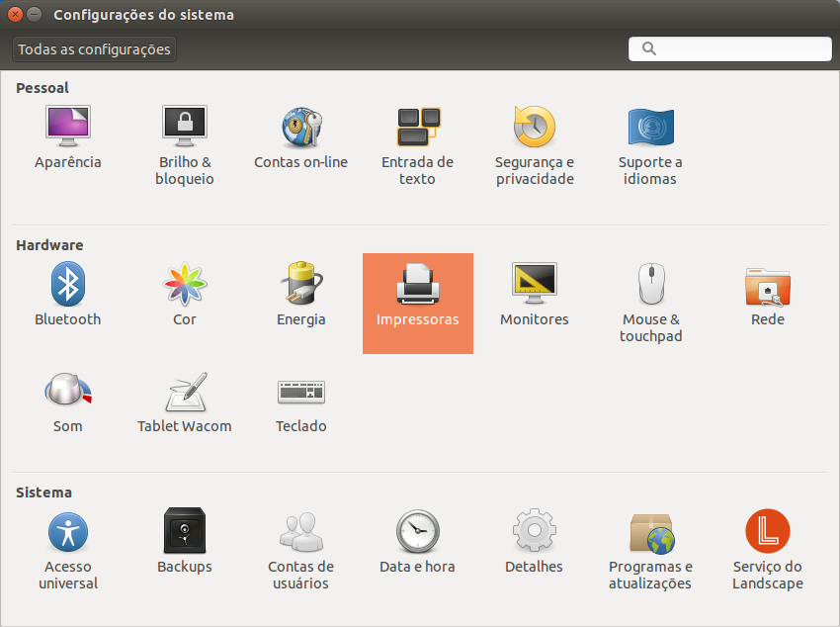Open the Rede network settings
The width and height of the screenshot is (840, 627).
click(767, 287)
